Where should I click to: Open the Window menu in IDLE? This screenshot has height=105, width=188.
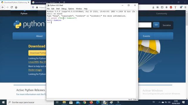coord(79,9)
